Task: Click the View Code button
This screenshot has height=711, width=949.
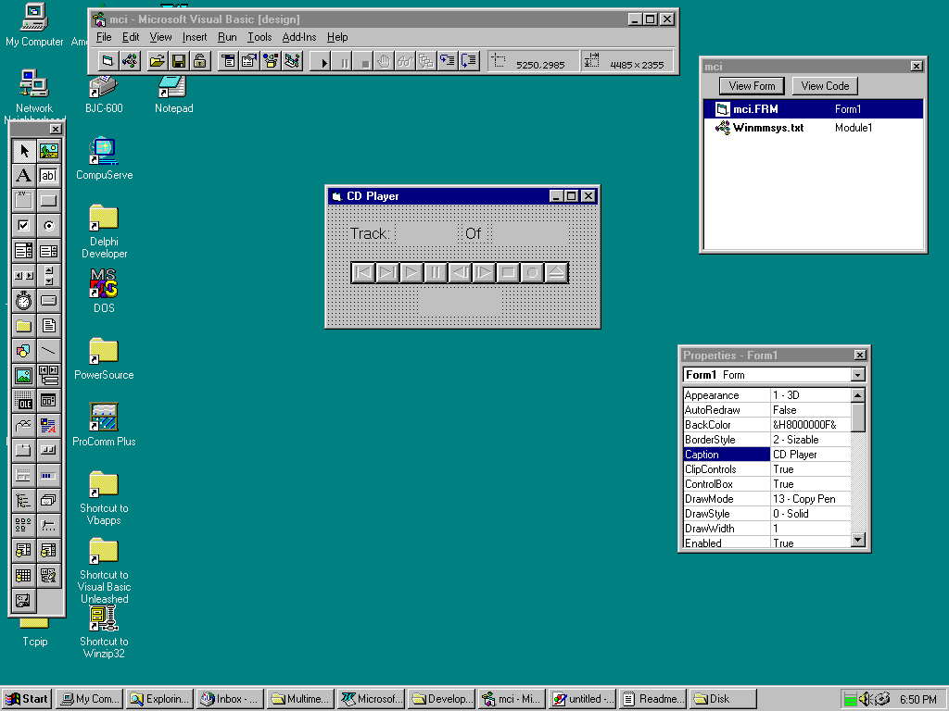Action: click(x=825, y=86)
